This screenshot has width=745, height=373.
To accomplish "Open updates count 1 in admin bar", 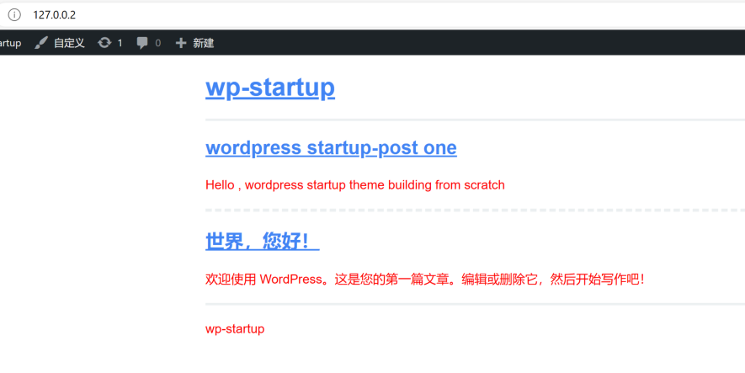I will point(120,43).
